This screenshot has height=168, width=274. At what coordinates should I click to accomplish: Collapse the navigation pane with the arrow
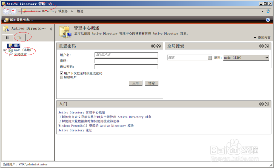click(x=51, y=29)
